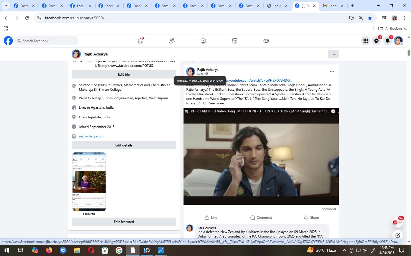Open new message compose icon

click(x=397, y=235)
